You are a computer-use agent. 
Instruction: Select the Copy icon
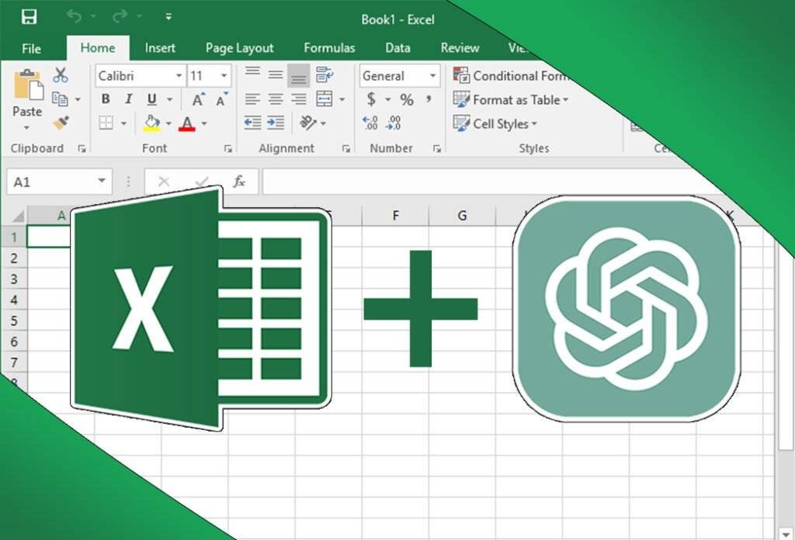tap(59, 97)
